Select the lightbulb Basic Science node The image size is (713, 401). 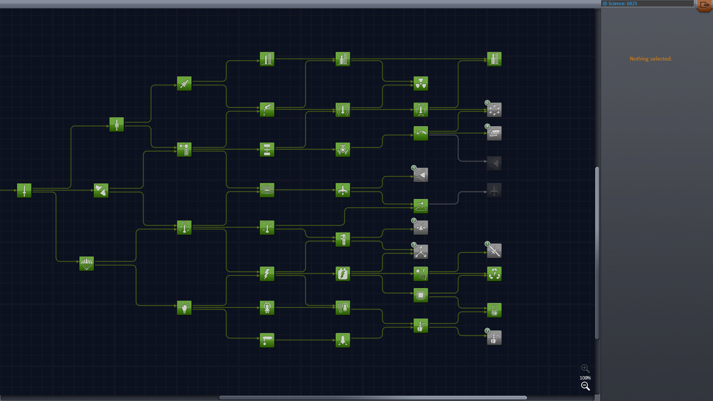pos(184,307)
